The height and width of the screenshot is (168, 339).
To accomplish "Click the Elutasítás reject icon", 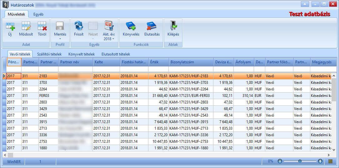I will pyautogui.click(x=152, y=26).
